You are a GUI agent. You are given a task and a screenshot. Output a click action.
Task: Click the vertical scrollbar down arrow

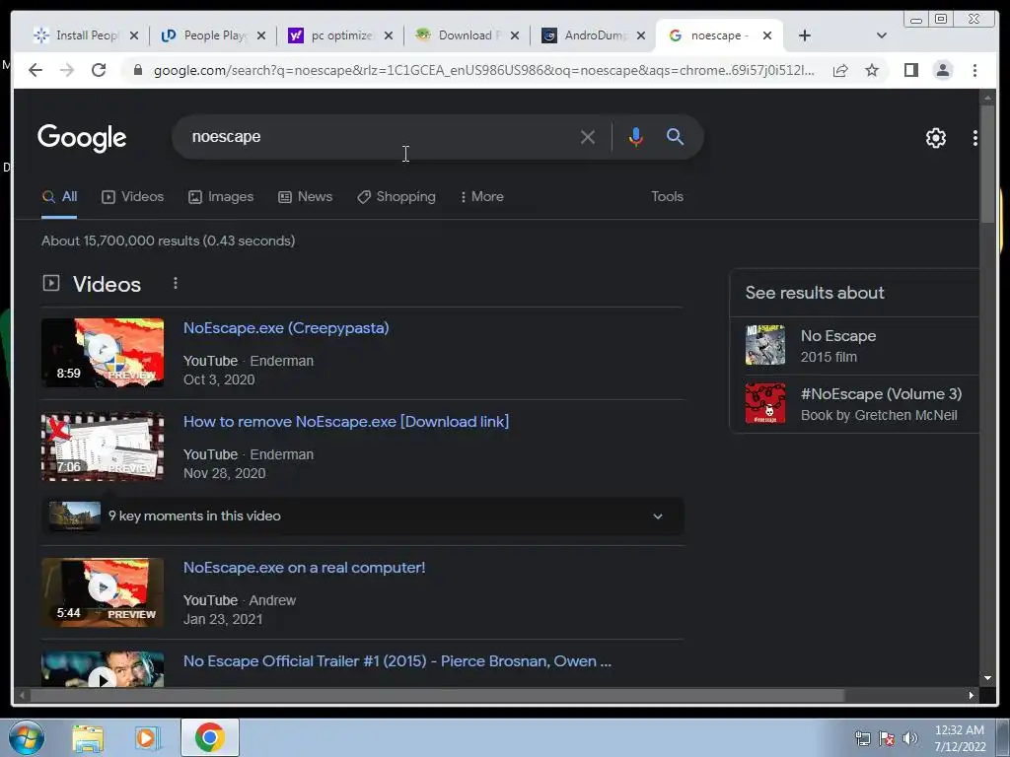987,678
